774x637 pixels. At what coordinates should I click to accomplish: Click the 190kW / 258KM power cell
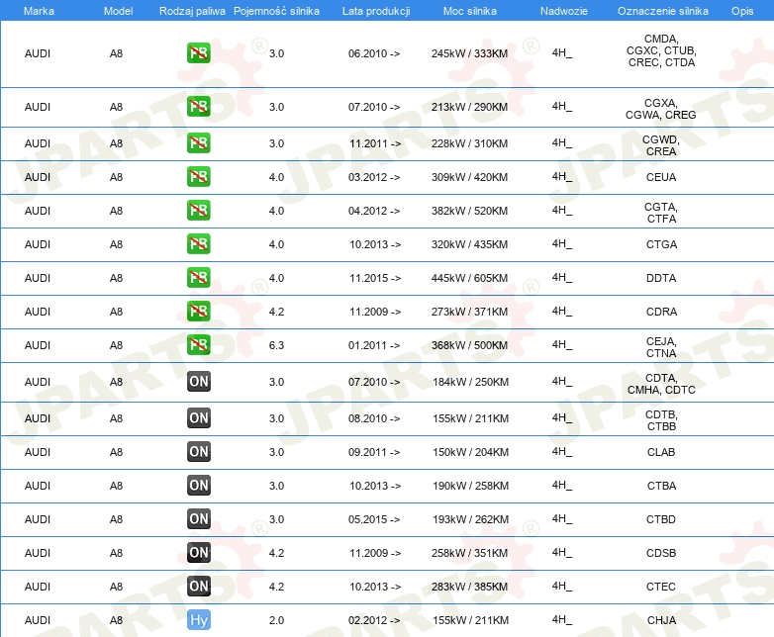coord(470,486)
